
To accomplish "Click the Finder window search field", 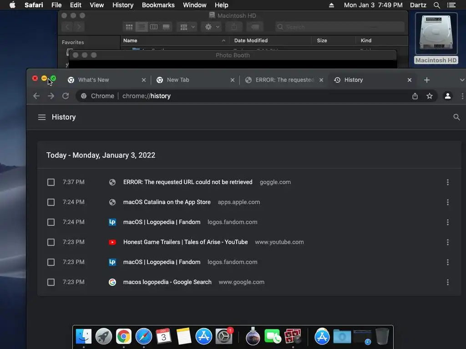I will coord(339,27).
